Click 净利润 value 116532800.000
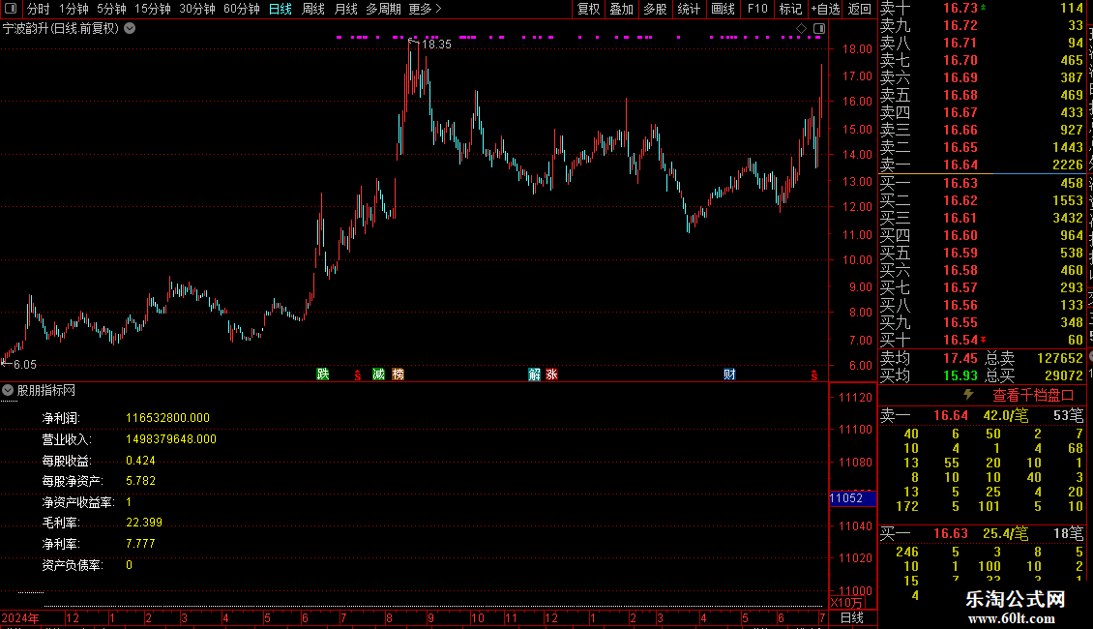The height and width of the screenshot is (629, 1093). point(167,418)
